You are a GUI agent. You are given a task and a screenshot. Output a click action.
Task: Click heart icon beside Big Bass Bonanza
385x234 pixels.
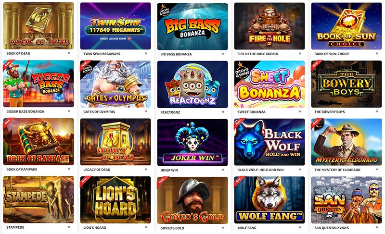point(223,54)
